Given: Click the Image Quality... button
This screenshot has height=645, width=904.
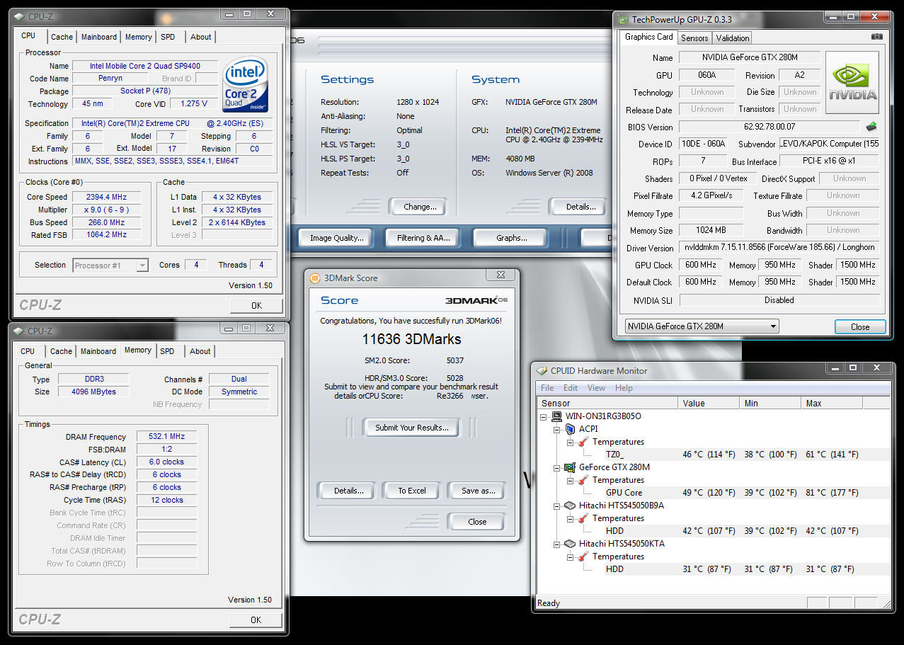Looking at the screenshot, I should point(336,238).
